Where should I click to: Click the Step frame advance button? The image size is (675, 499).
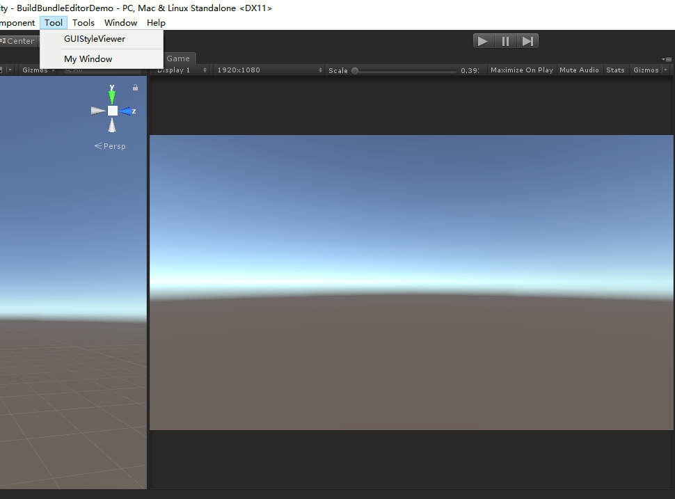click(527, 40)
